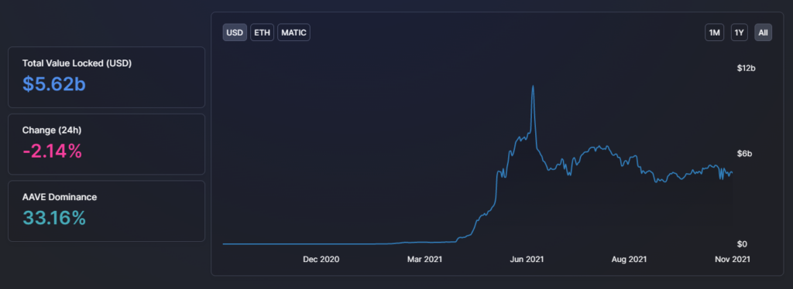Image resolution: width=793 pixels, height=289 pixels.
Task: Select the 1Y time range
Action: pyautogui.click(x=740, y=32)
